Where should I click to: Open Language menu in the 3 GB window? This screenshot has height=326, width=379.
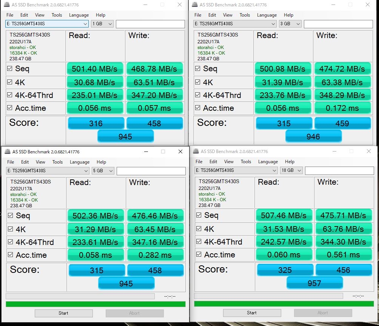click(267, 15)
